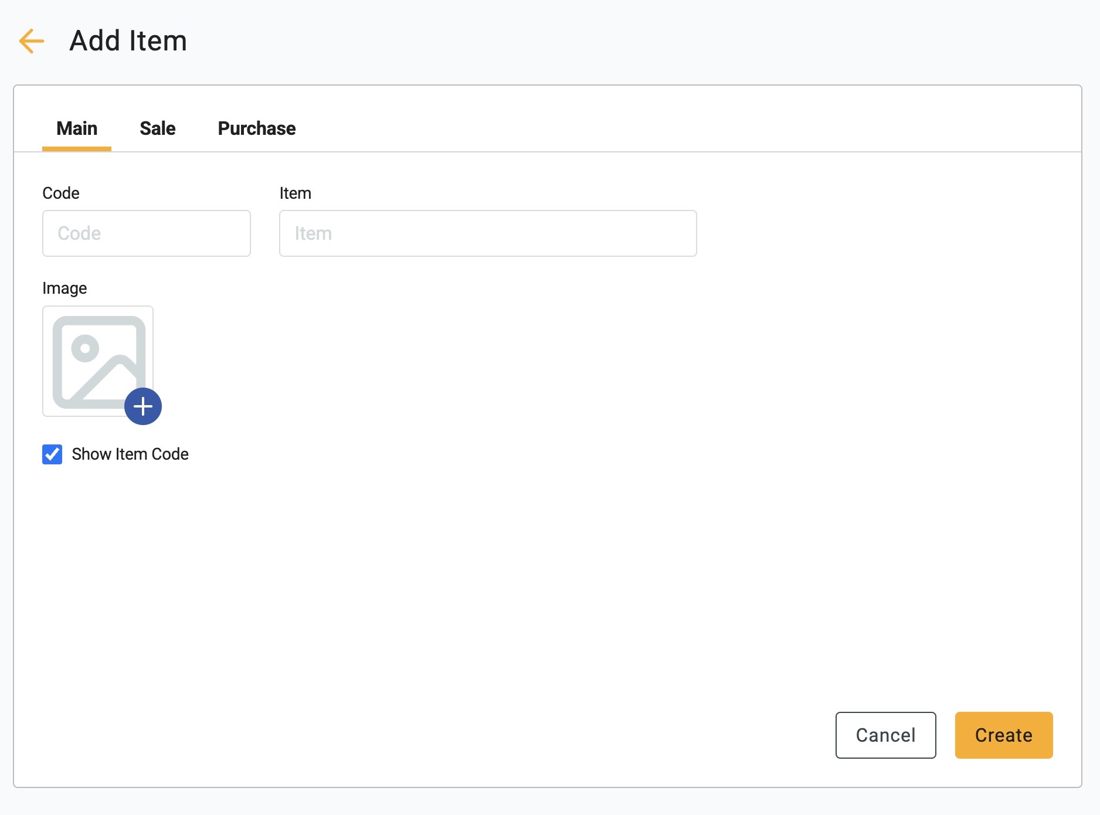Click the orange Create button
Screen dimensions: 1100x815
[1004, 735]
